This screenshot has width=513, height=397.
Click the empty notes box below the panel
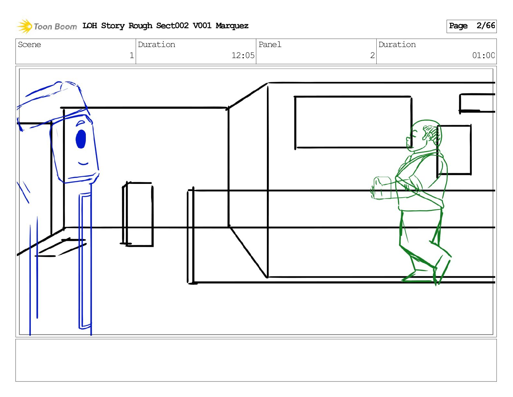click(x=256, y=360)
